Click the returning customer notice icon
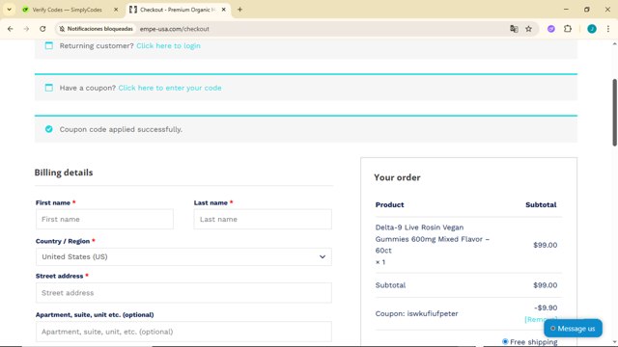The image size is (618, 347). click(49, 45)
